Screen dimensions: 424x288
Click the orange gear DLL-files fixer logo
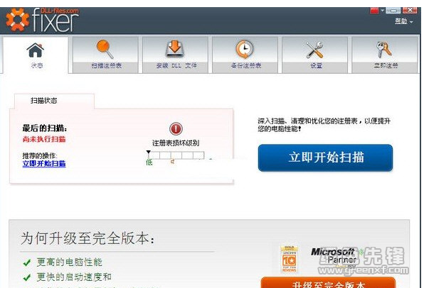tap(18, 20)
